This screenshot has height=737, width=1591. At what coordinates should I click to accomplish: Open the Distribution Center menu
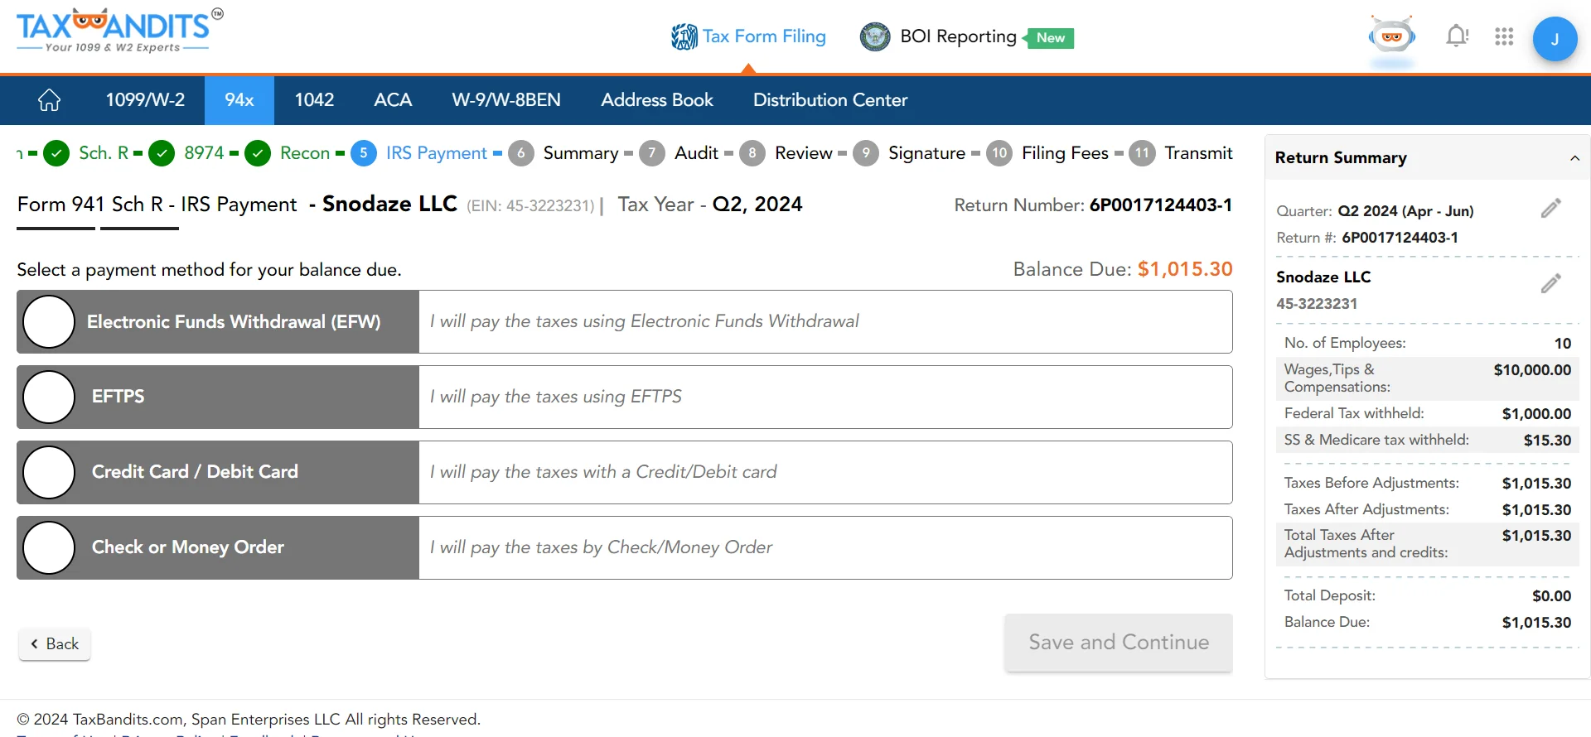tap(829, 100)
